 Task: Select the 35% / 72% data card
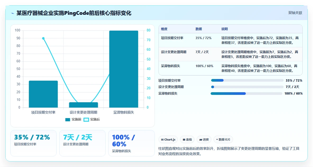(x=33, y=143)
